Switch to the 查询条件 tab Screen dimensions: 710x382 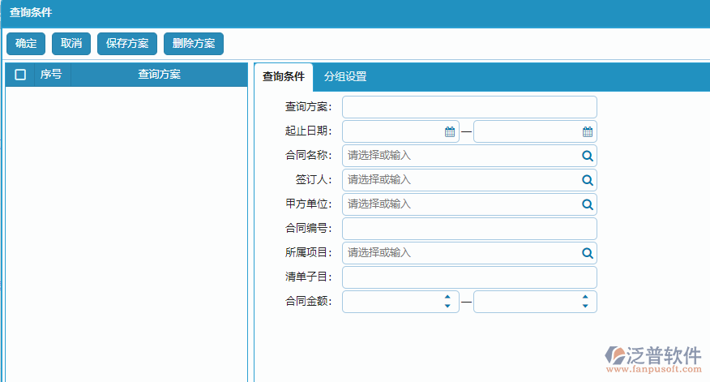tap(284, 76)
